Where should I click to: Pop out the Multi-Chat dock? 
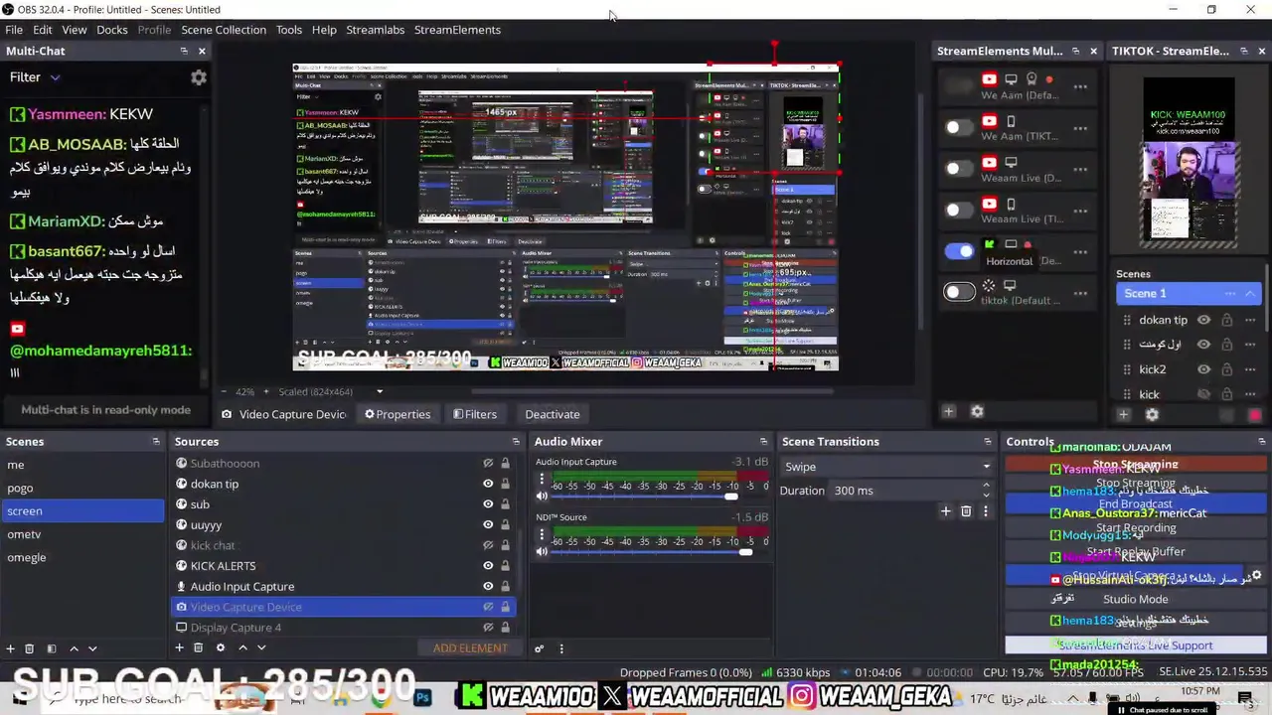184,51
